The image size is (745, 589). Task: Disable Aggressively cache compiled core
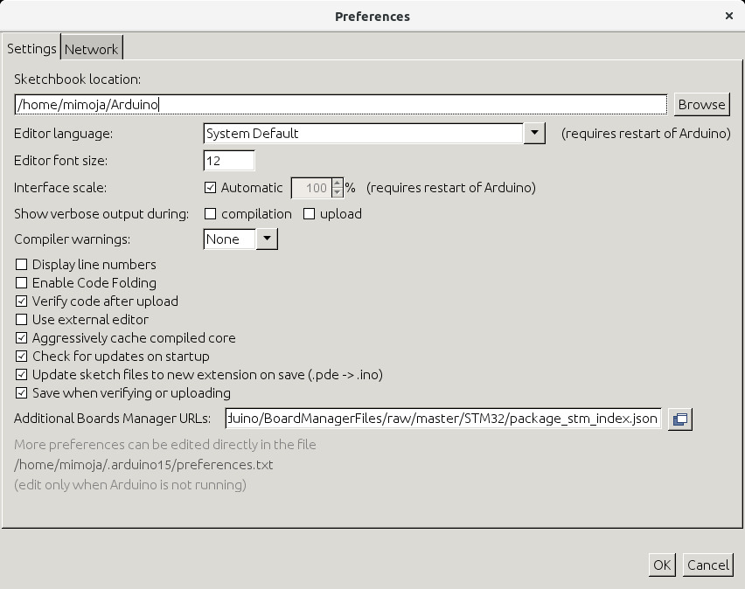coord(22,338)
